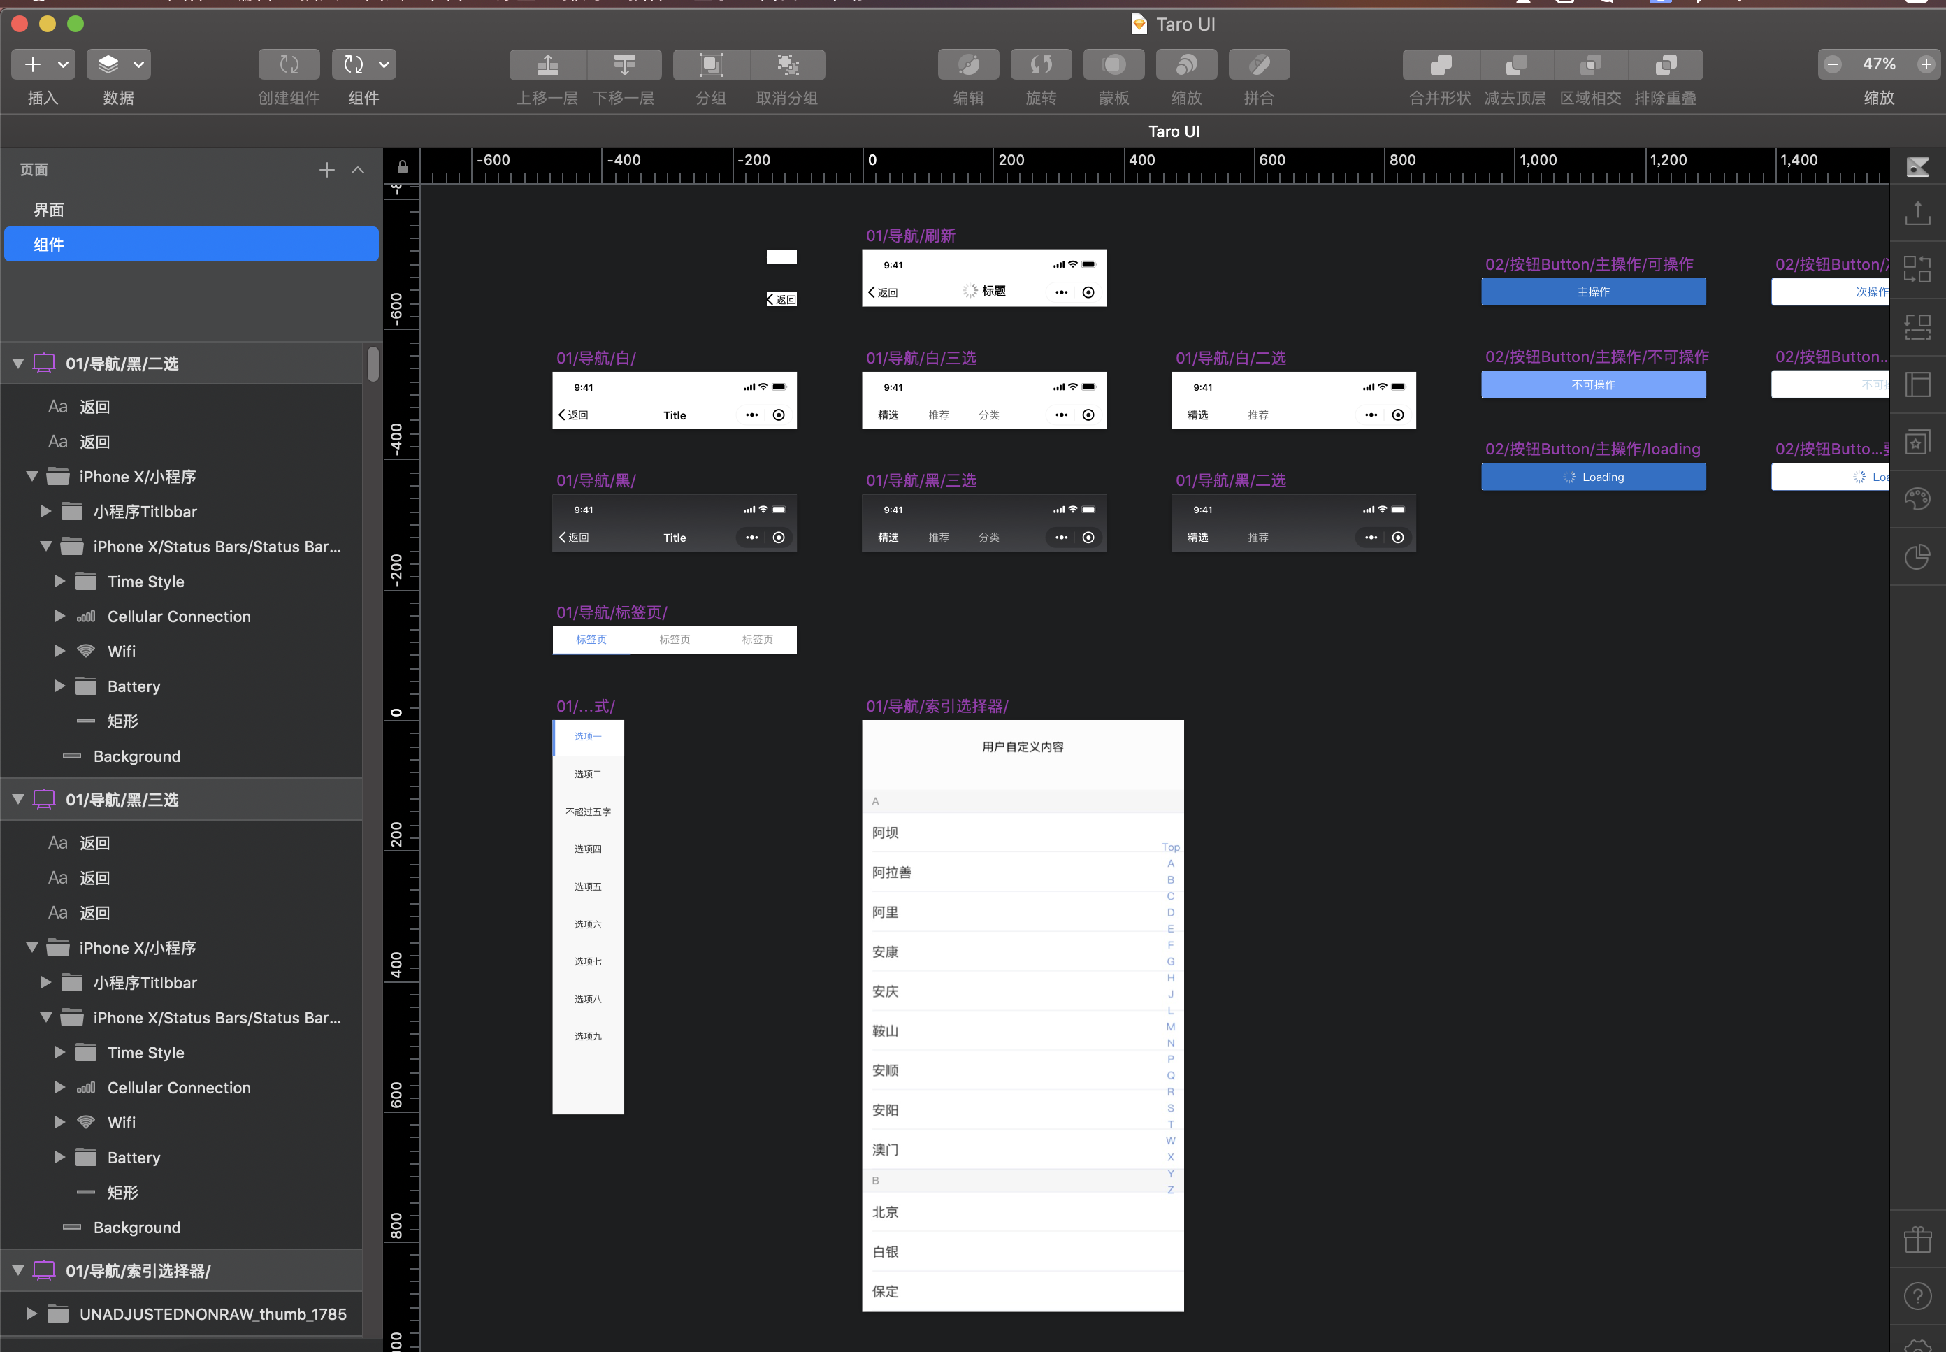Viewport: 1946px width, 1352px height.
Task: Click the Union shapes (合并形状) icon
Action: click(1440, 64)
